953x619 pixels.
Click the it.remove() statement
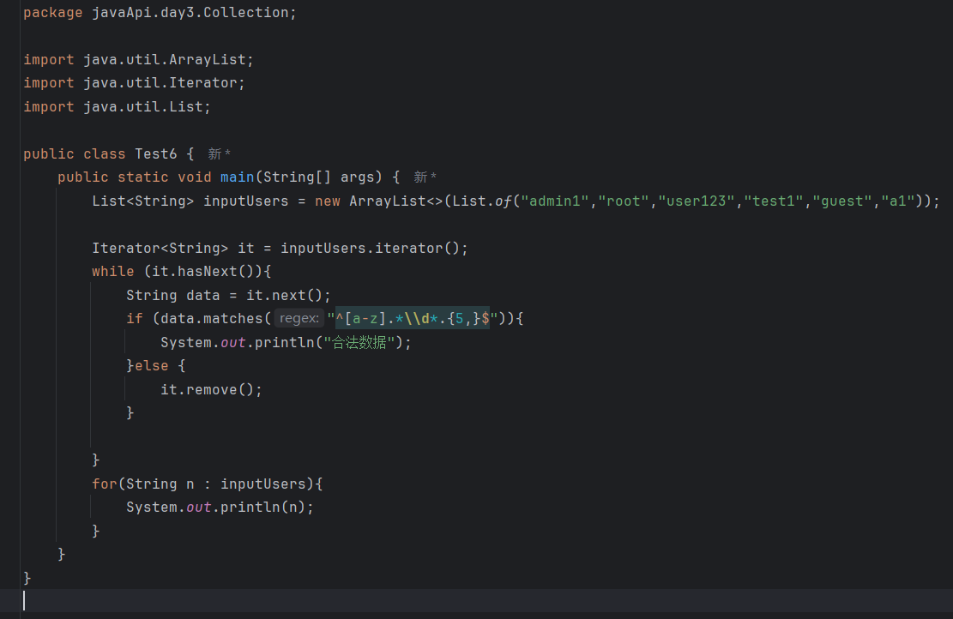[210, 389]
